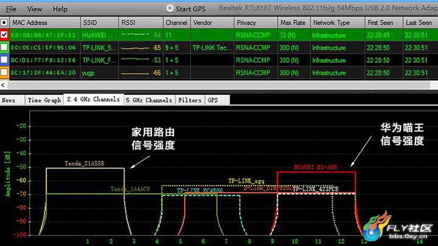Click the TP-LINK_423FCE graph label
Viewport: 438px width, 246px height.
[315, 189]
